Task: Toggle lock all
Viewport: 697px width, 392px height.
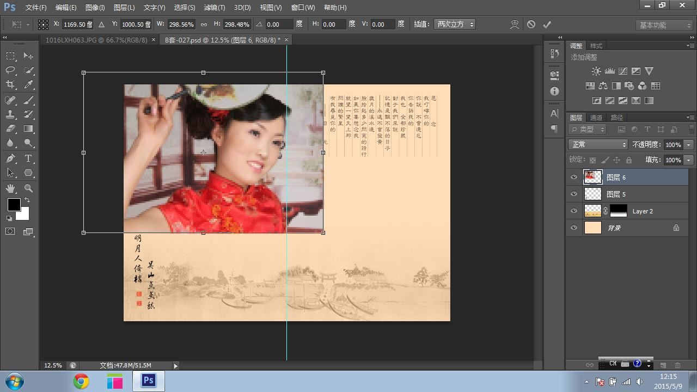Action: [x=629, y=160]
